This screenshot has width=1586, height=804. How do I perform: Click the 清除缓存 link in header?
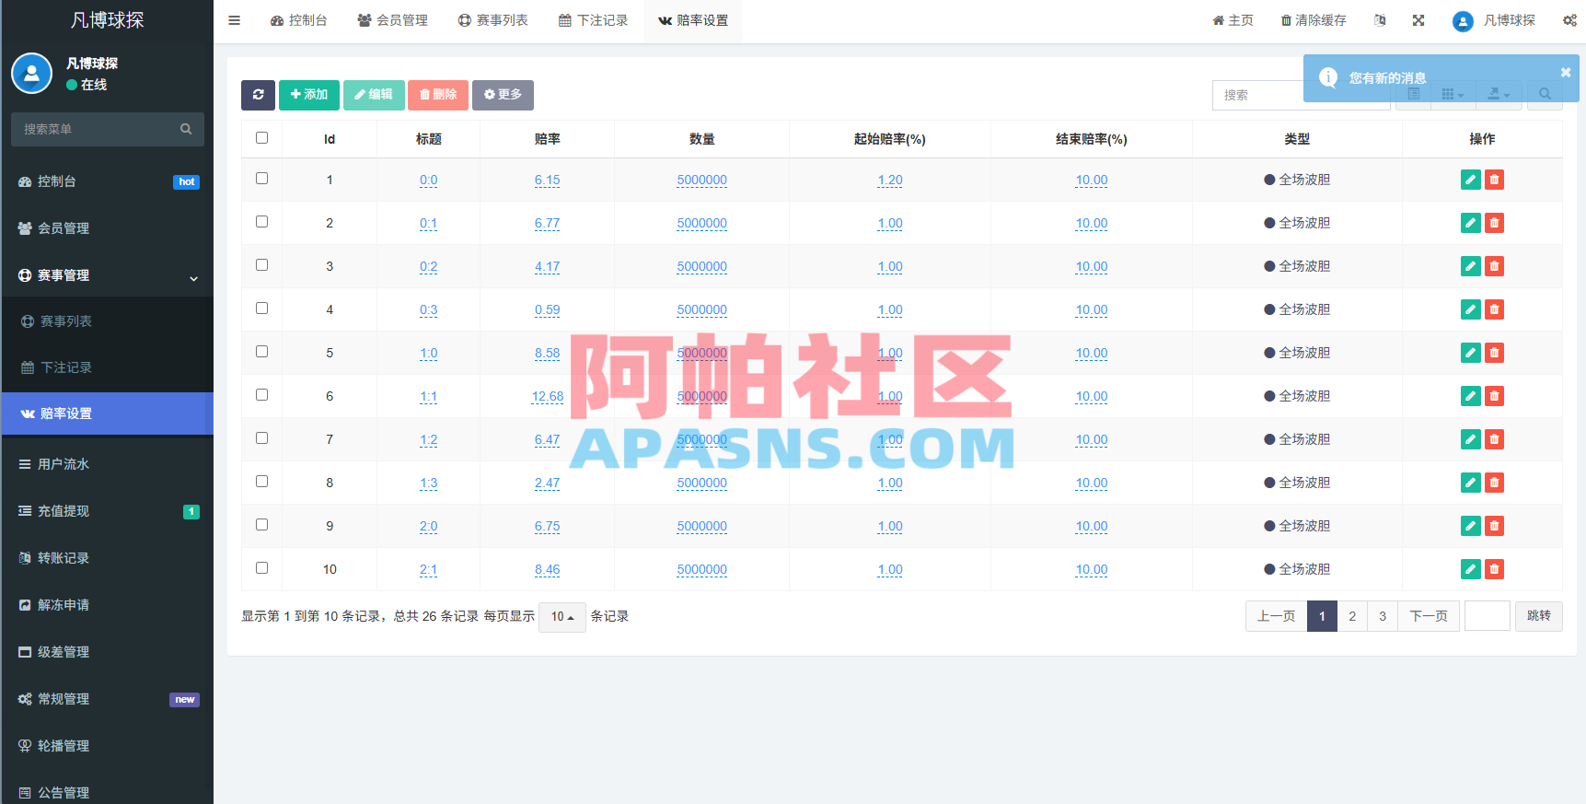pos(1314,20)
